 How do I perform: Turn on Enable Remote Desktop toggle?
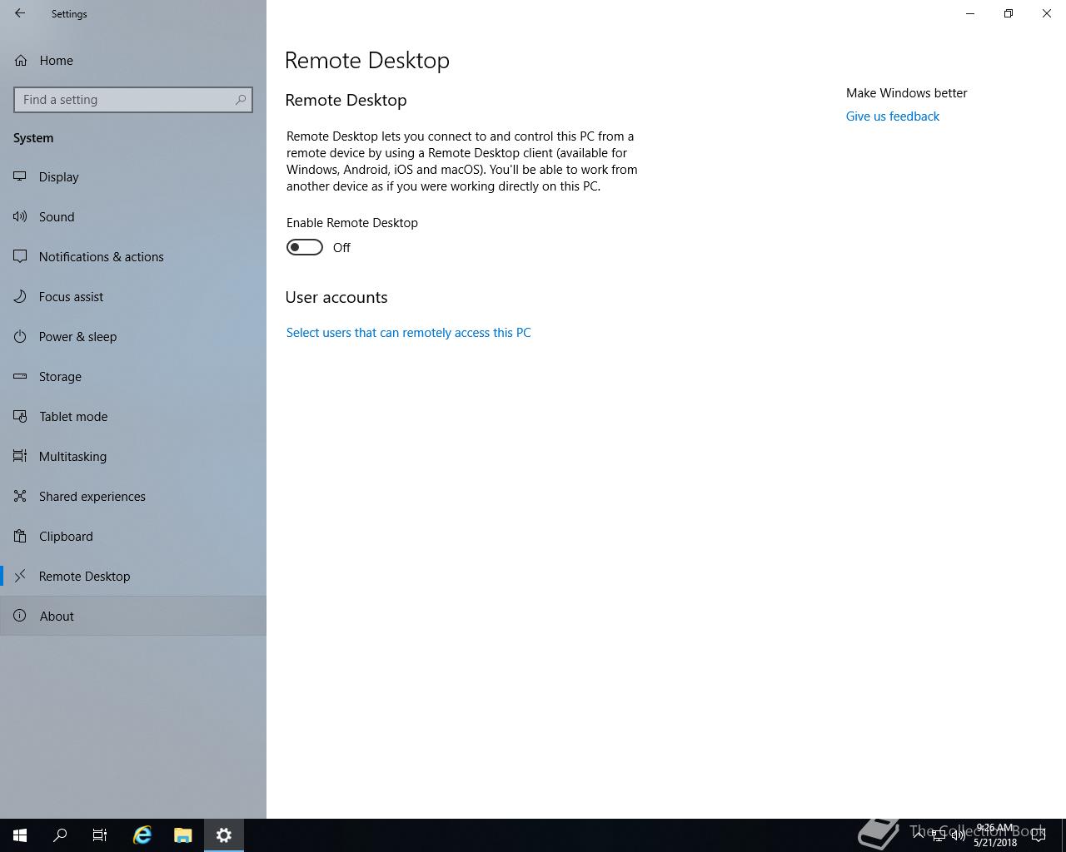(305, 247)
